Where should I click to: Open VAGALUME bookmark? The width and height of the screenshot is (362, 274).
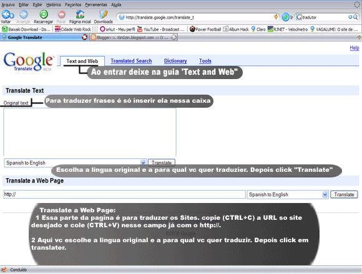pos(334,29)
